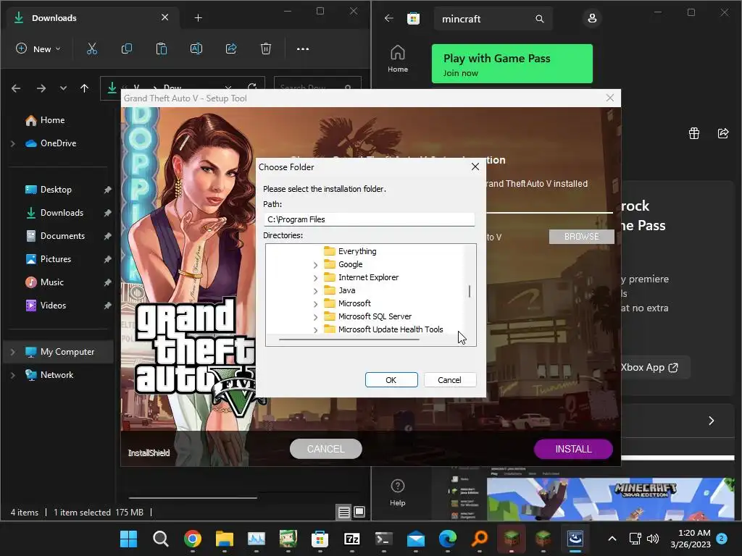The width and height of the screenshot is (742, 556).
Task: Click the INSTALL button in setup tool
Action: [x=573, y=449]
